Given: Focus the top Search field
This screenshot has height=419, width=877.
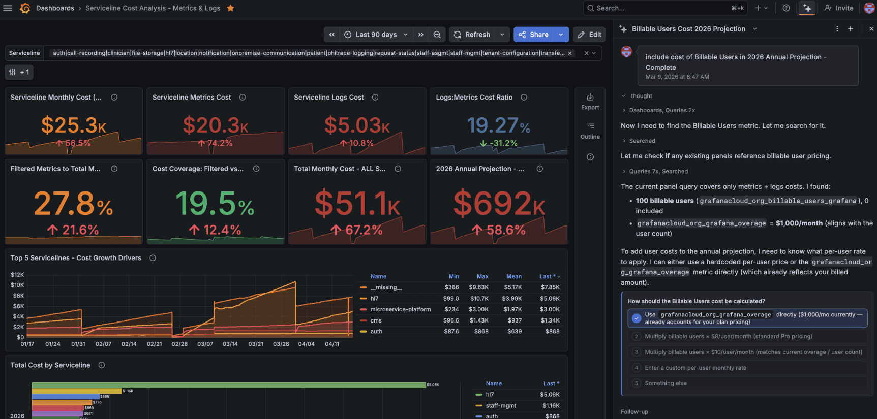Looking at the screenshot, I should tap(666, 8).
